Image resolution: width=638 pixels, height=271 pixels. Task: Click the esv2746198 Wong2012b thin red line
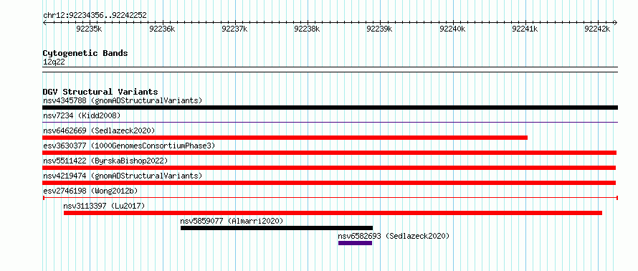[x=330, y=198]
